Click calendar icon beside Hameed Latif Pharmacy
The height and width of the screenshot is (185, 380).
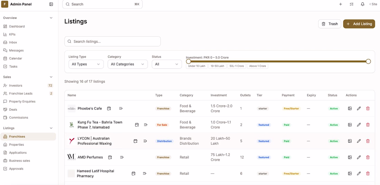pyautogui.click(x=134, y=173)
